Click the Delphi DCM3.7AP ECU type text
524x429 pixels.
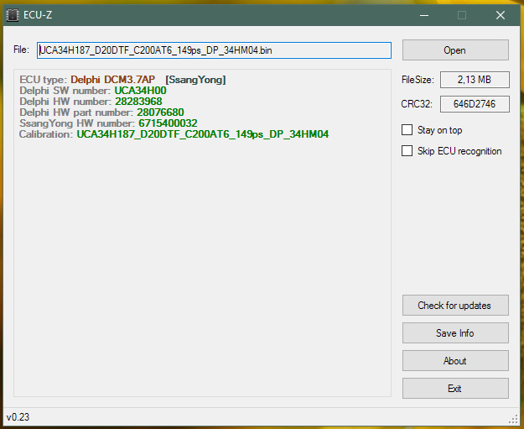[112, 80]
